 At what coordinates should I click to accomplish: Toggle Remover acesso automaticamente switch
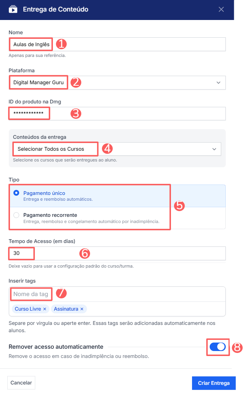coord(218,347)
